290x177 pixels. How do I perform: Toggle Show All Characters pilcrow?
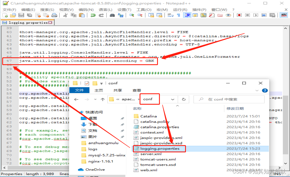[x=178, y=15]
